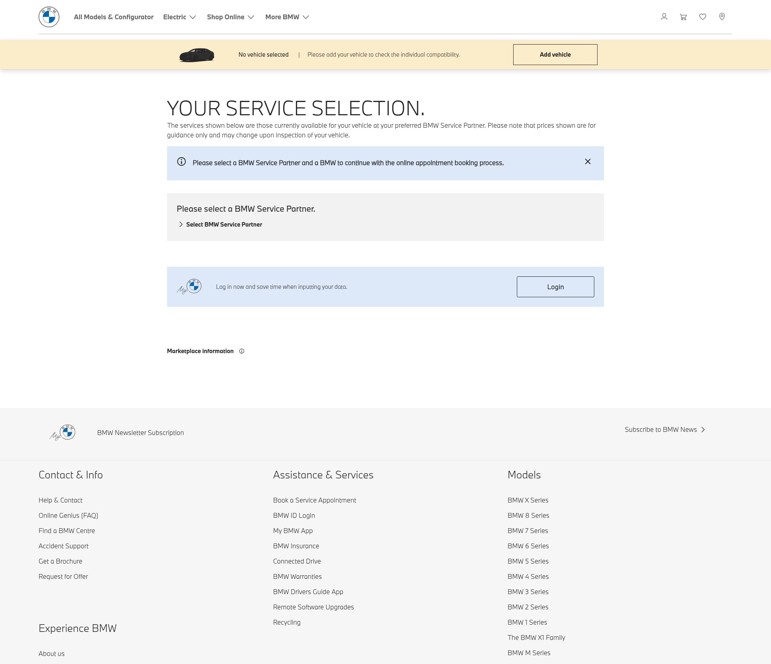Open BMW 6 Series link
771x664 pixels.
point(528,546)
